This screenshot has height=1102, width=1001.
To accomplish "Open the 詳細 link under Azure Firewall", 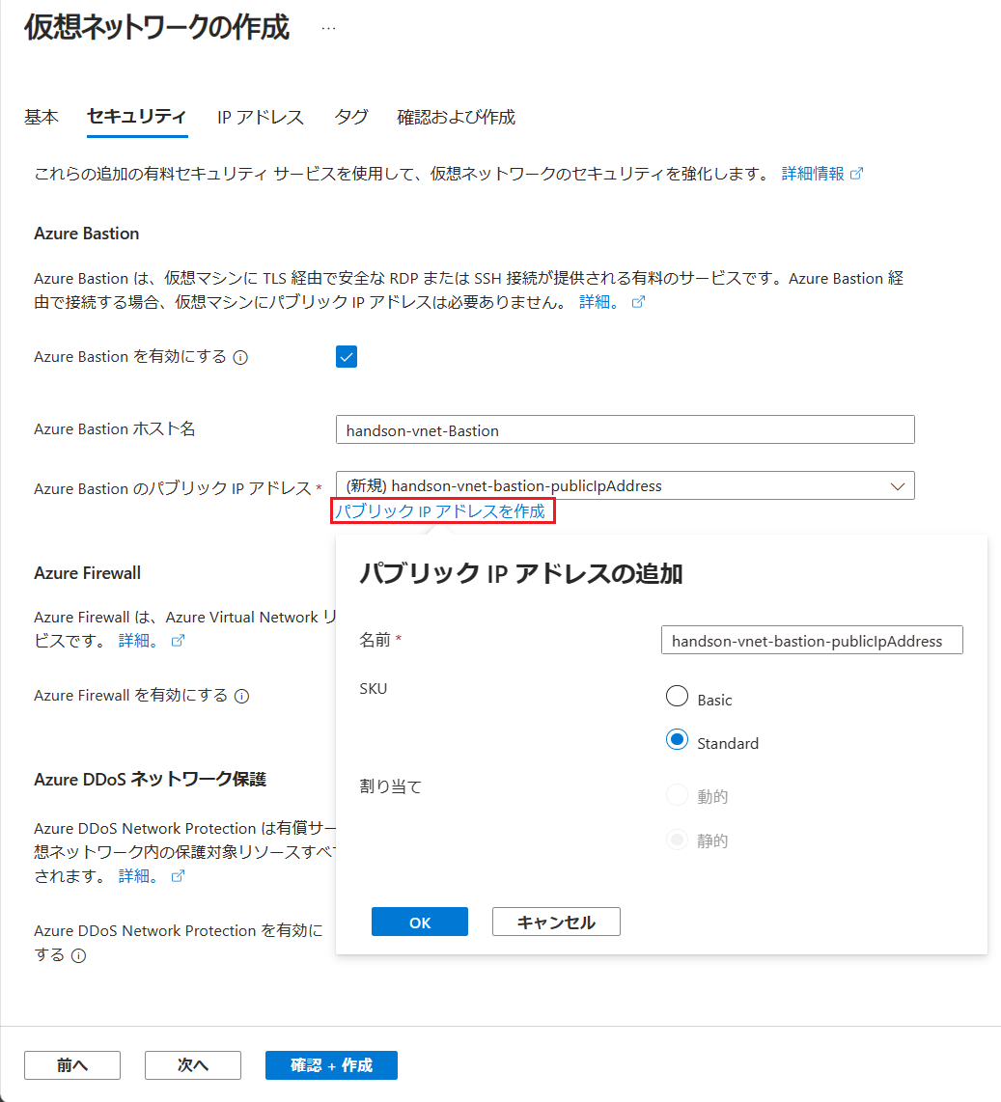I will pos(138,641).
